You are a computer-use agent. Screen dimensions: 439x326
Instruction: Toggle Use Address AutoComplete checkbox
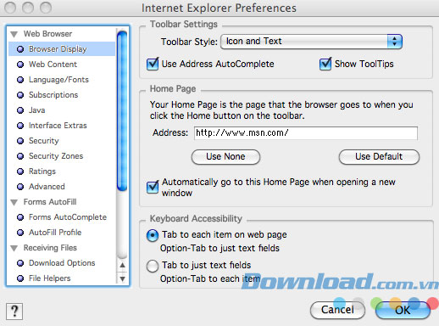153,64
